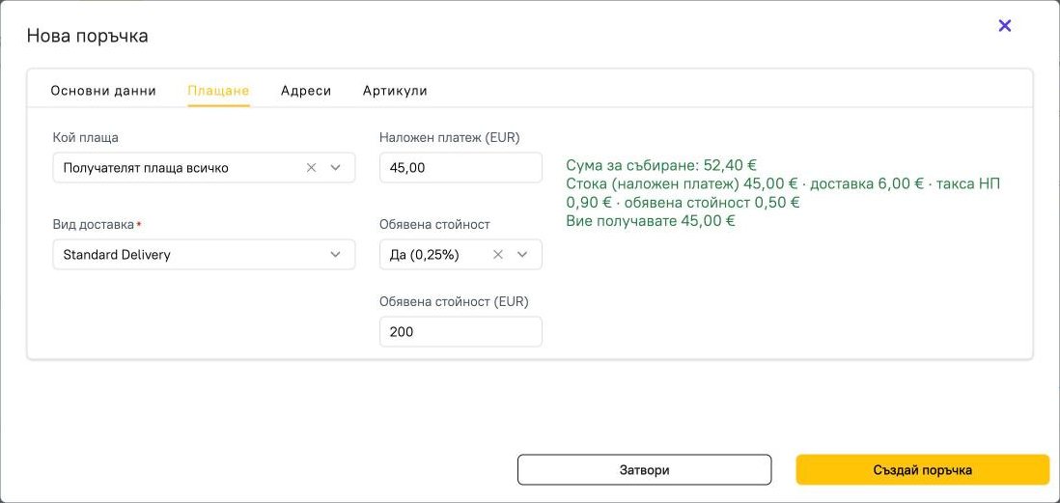Open the Да (0,25%) combo box

pyautogui.click(x=460, y=254)
